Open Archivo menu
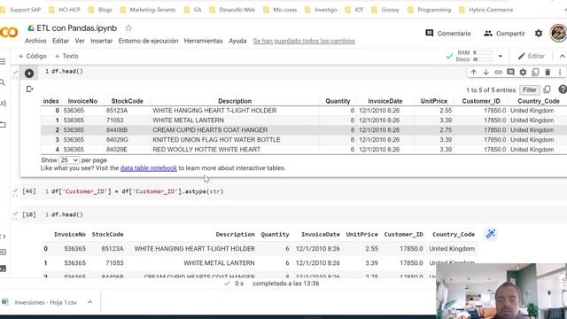Viewport: 567px width, 319px height. tap(35, 41)
